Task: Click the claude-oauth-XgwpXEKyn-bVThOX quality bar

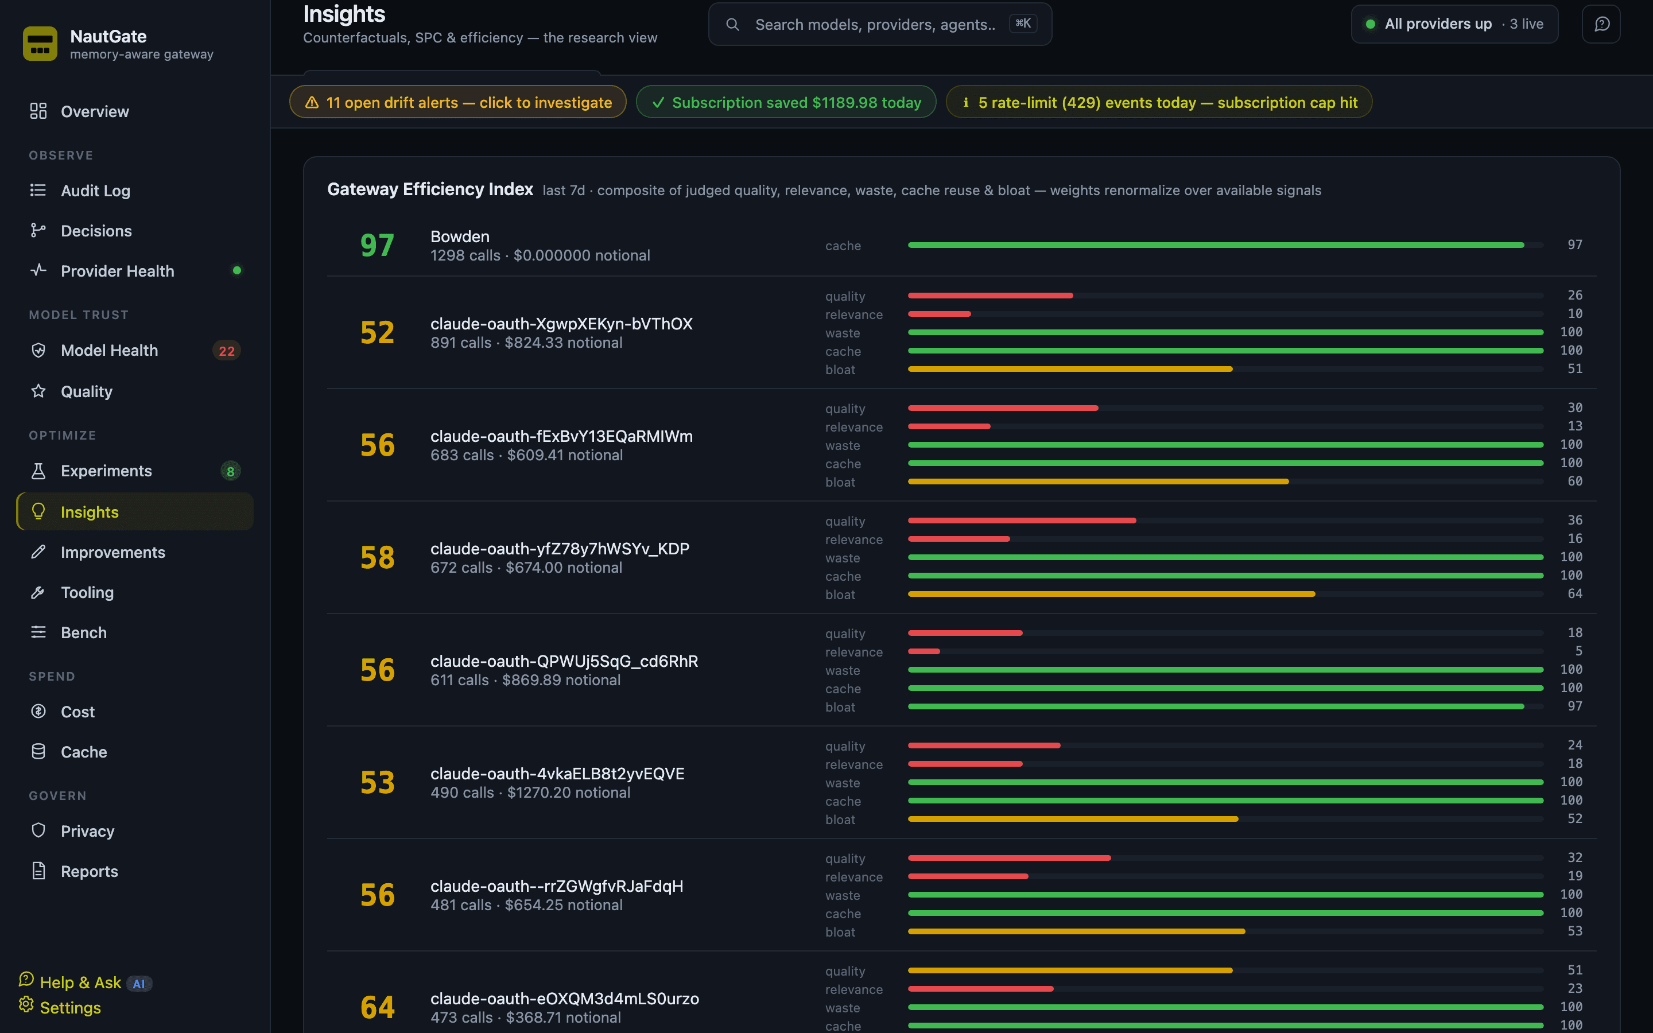Action: (1225, 295)
